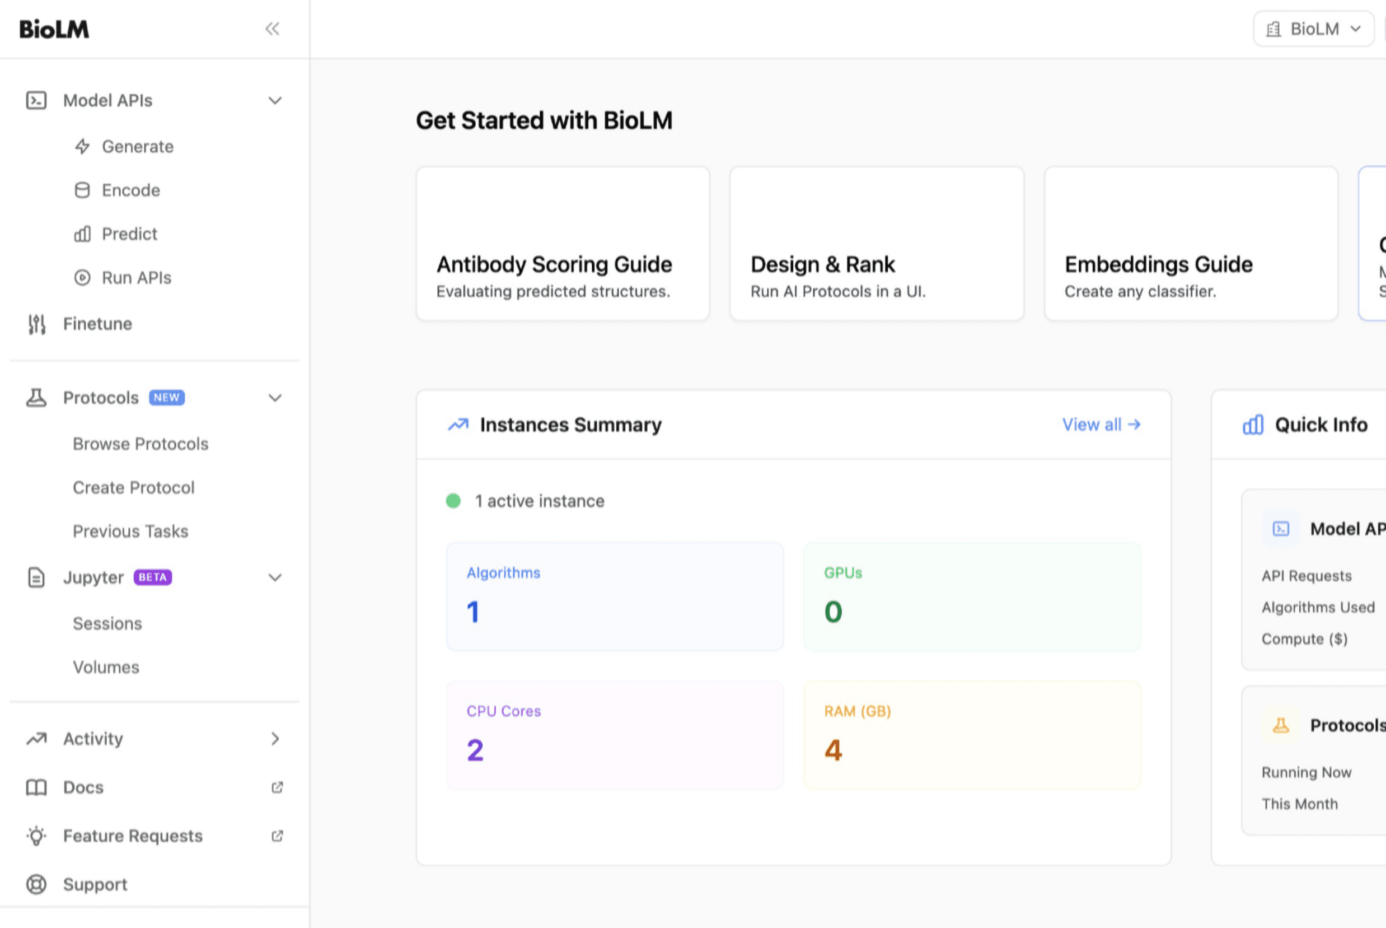Click Instances Summary trend icon
The width and height of the screenshot is (1386, 928).
tap(458, 425)
